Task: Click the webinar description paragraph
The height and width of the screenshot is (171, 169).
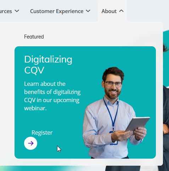Action: coord(52,96)
